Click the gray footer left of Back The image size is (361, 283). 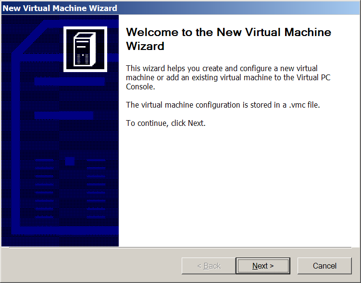91,266
